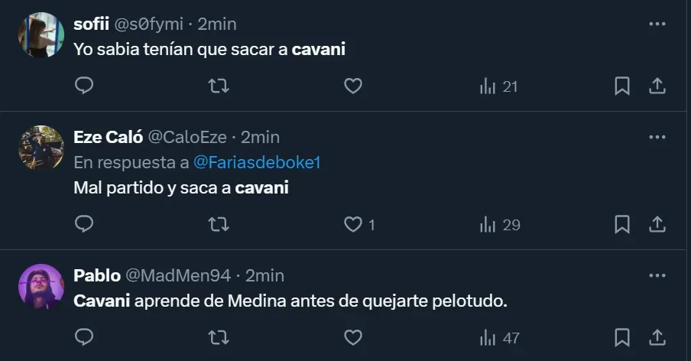Open more options on Eze Caló's tweet
The height and width of the screenshot is (361, 691).
point(657,137)
